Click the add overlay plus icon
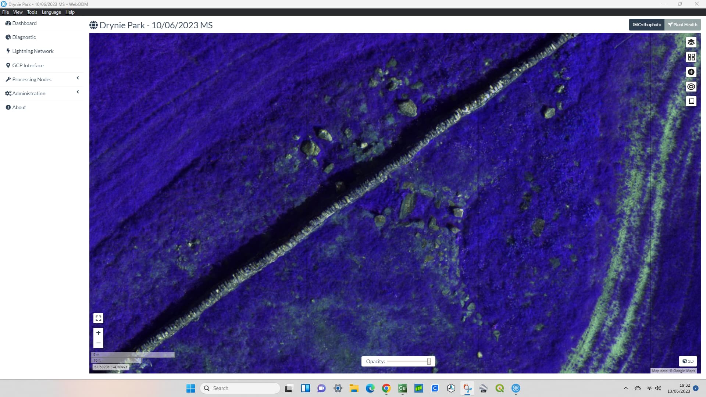706x397 pixels. click(x=691, y=72)
